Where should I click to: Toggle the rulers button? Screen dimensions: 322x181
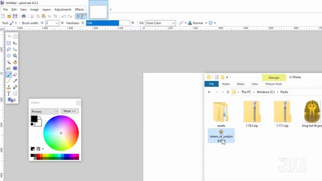click(84, 16)
